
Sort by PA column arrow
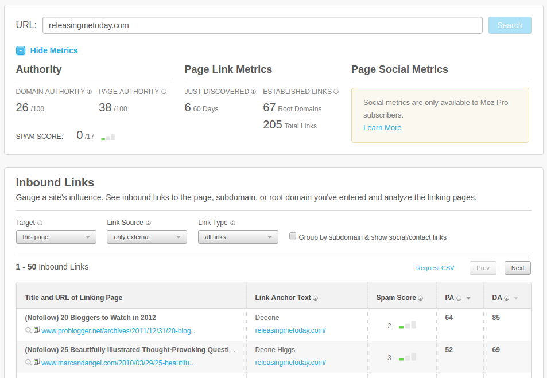468,298
